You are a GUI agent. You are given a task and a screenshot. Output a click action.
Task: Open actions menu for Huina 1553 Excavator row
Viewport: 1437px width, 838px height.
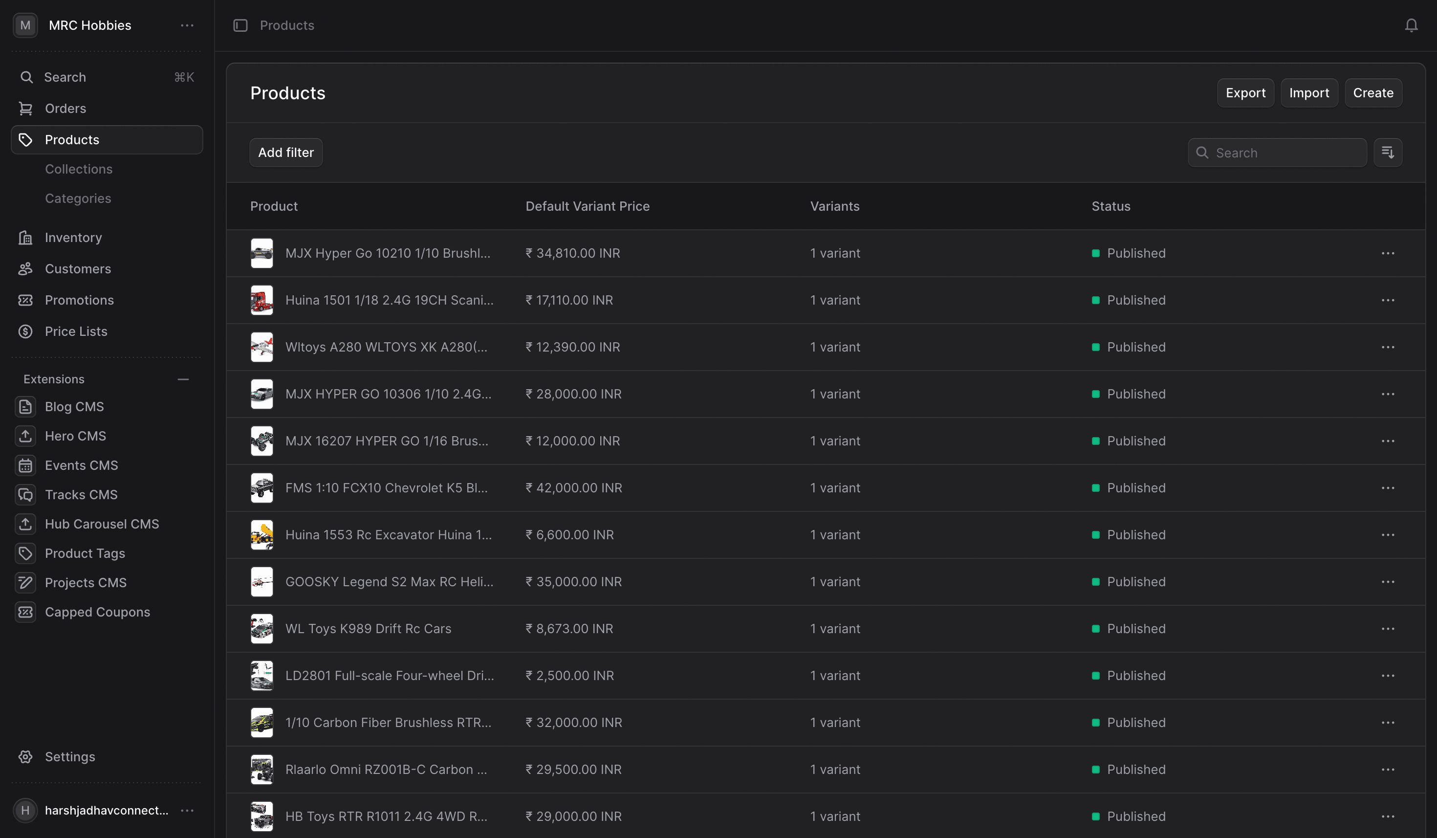coord(1387,534)
